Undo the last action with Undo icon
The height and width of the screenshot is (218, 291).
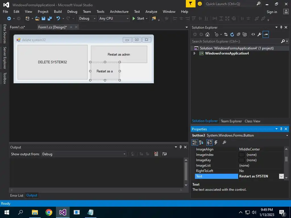58,18
